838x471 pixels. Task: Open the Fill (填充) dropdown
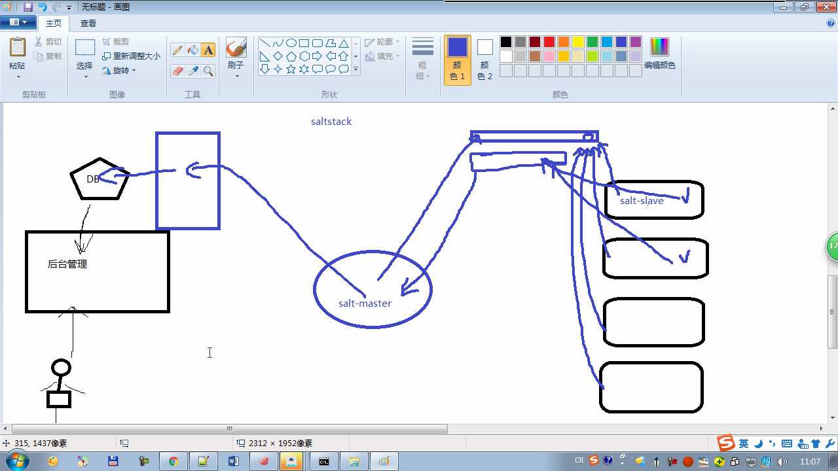click(x=382, y=57)
